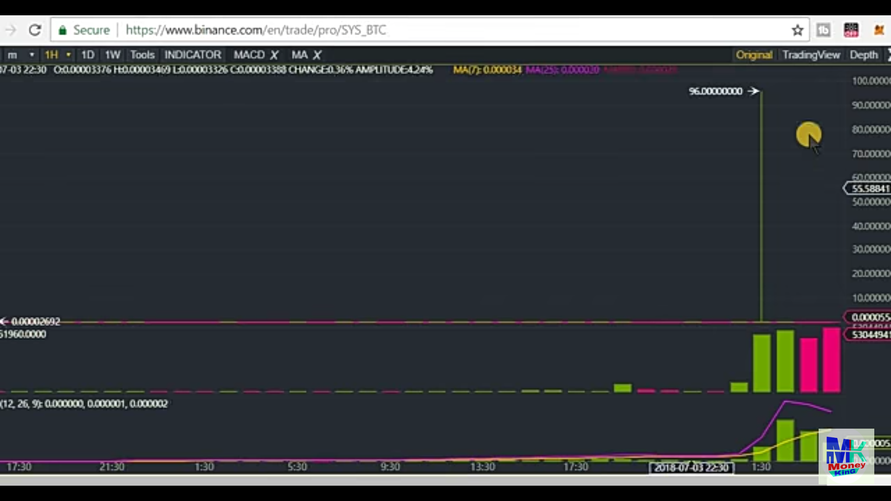The width and height of the screenshot is (891, 501).
Task: Click the browser forward arrow
Action: (x=11, y=30)
